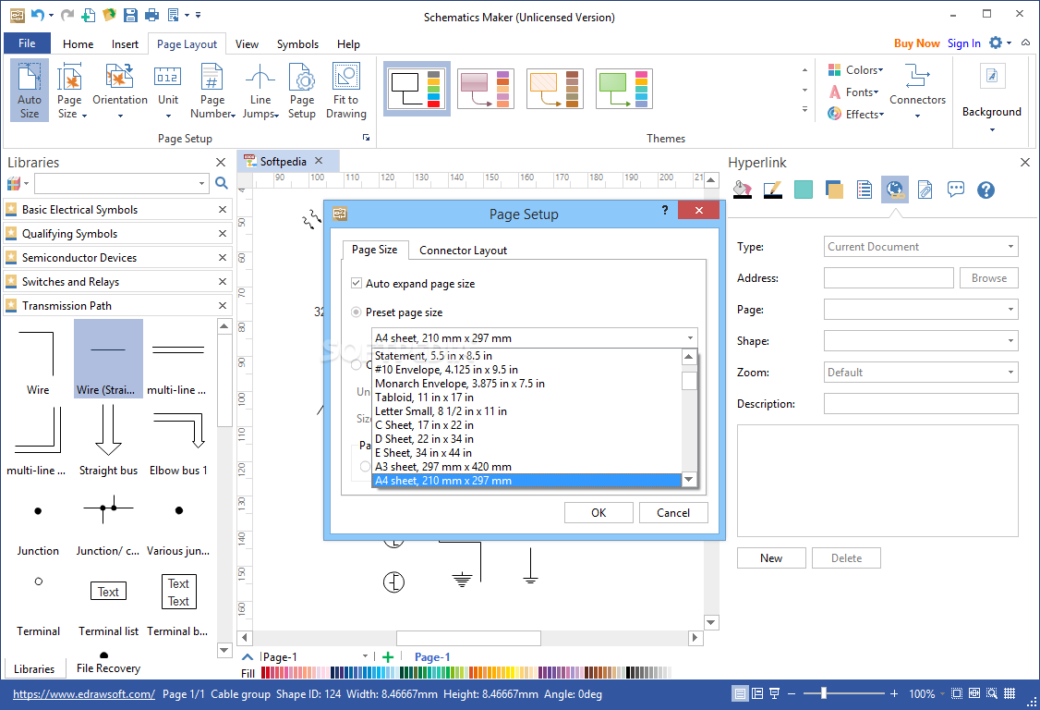Open the Background tool
This screenshot has height=710, width=1040.
[x=992, y=96]
